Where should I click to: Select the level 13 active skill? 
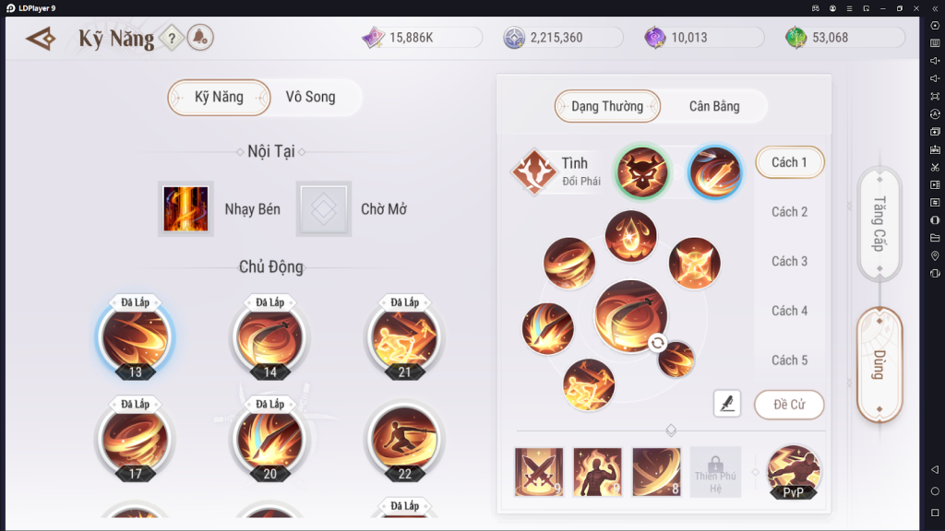pos(135,337)
